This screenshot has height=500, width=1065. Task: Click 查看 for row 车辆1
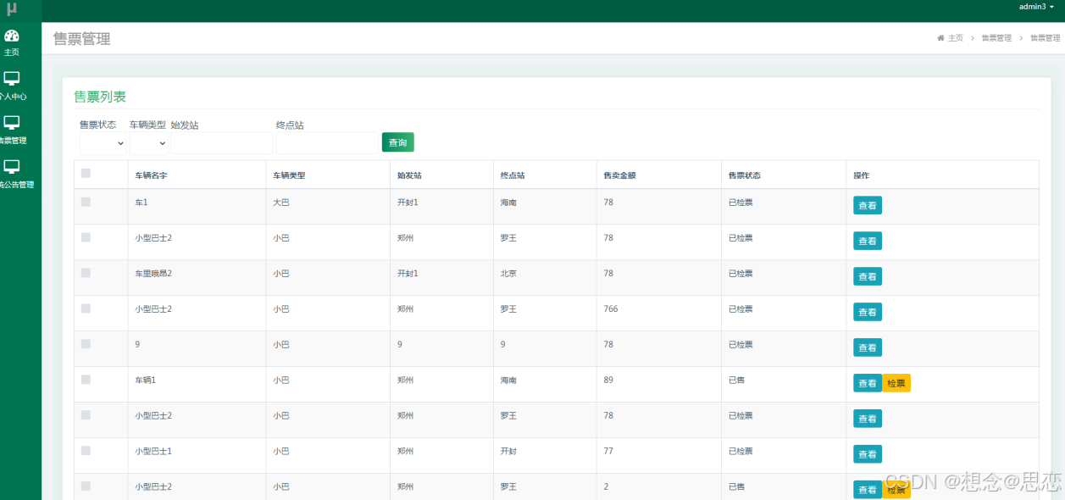click(868, 383)
